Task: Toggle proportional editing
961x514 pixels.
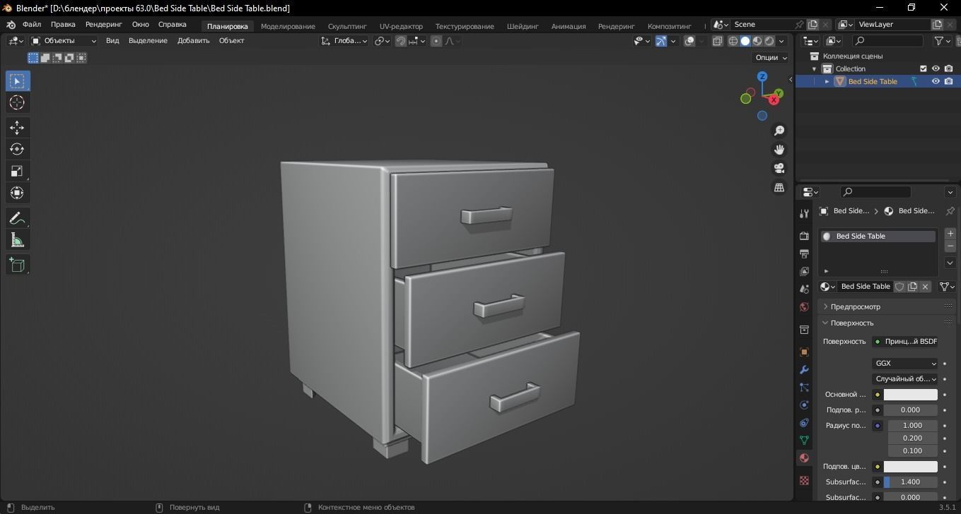Action: click(436, 41)
